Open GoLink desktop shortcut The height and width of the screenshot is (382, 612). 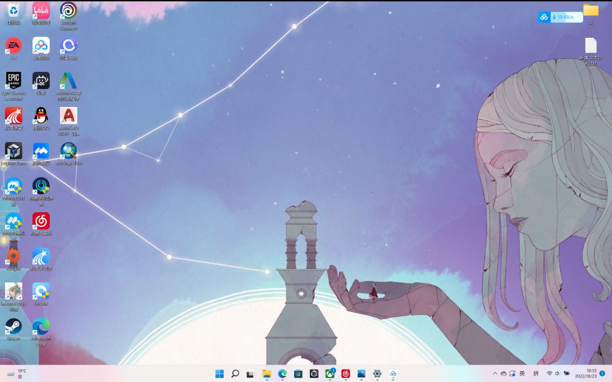pos(41,294)
